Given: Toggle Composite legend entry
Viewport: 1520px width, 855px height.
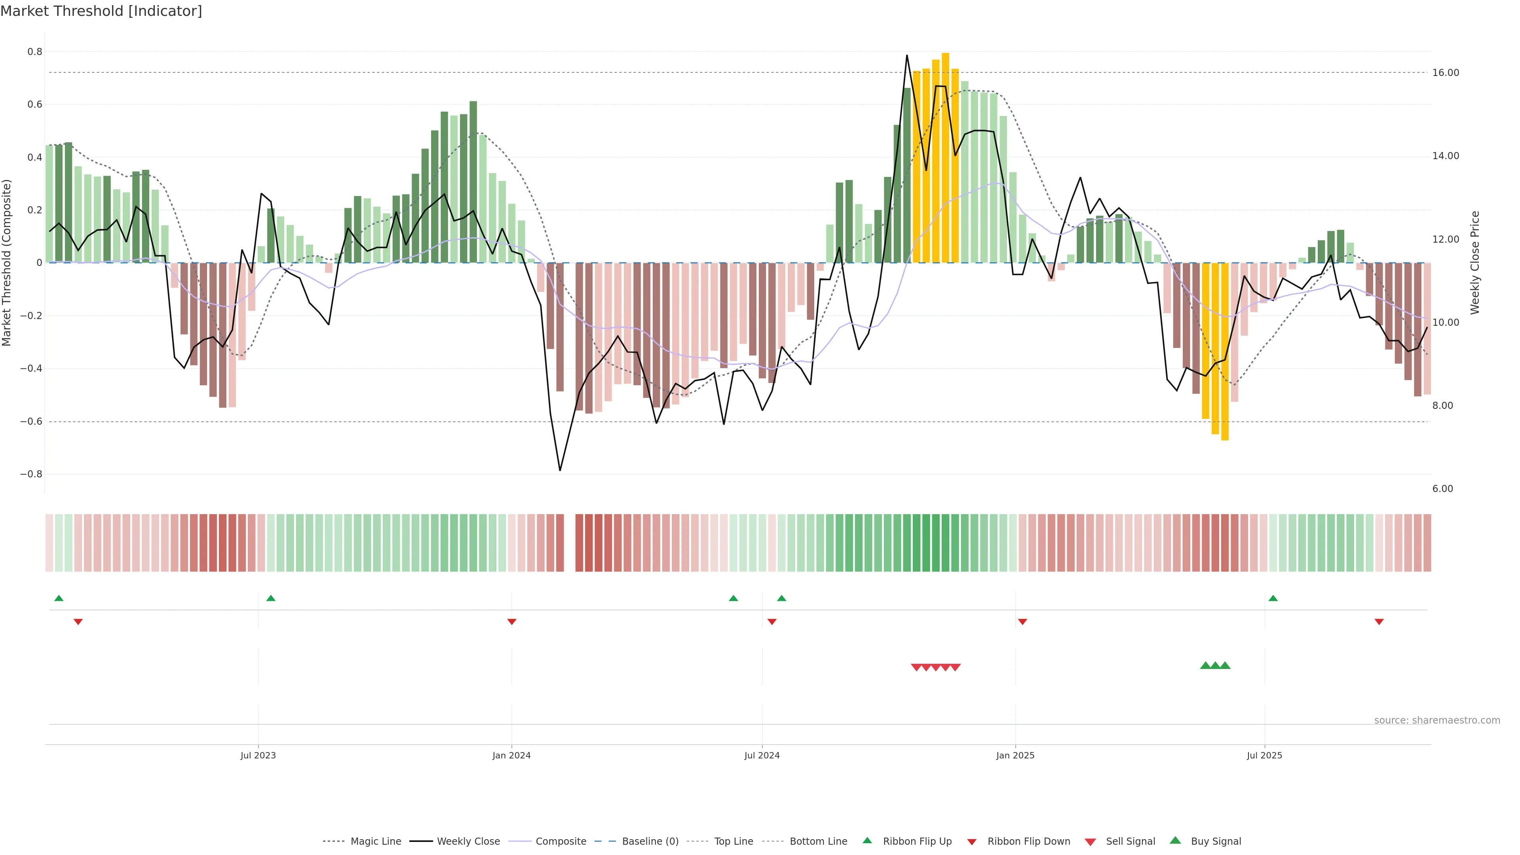Looking at the screenshot, I should (560, 842).
